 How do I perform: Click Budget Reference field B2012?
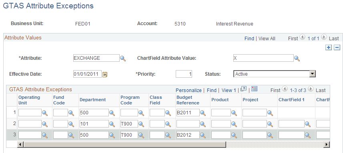click(188, 135)
